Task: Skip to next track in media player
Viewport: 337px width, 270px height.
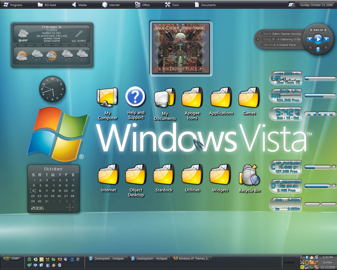Action: point(327,39)
